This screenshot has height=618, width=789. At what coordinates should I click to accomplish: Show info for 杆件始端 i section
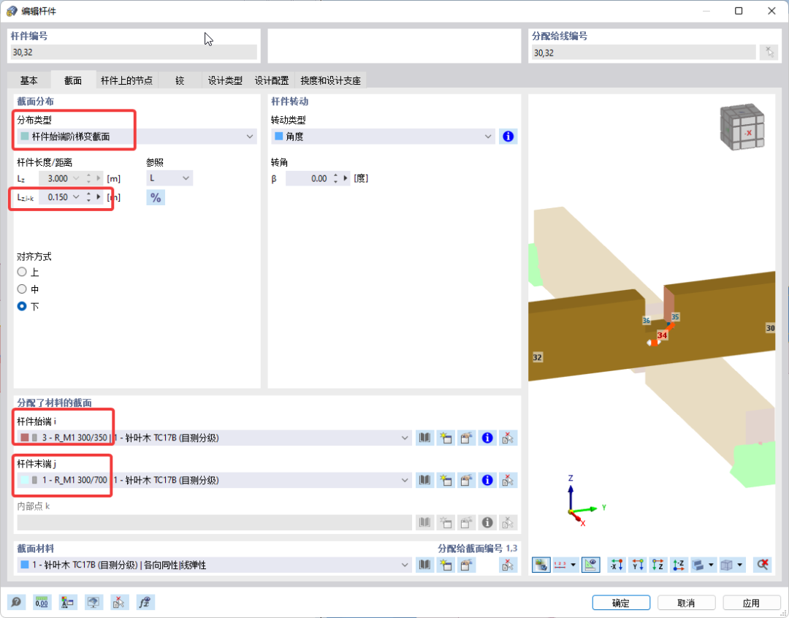(x=487, y=438)
